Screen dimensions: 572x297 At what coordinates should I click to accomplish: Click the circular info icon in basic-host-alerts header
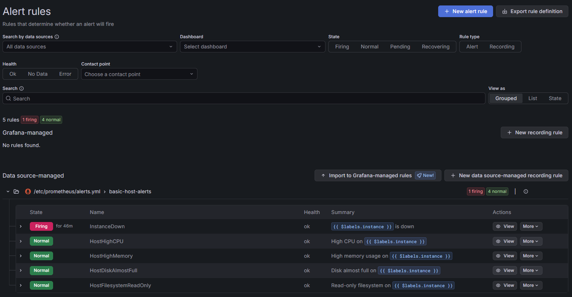(526, 191)
